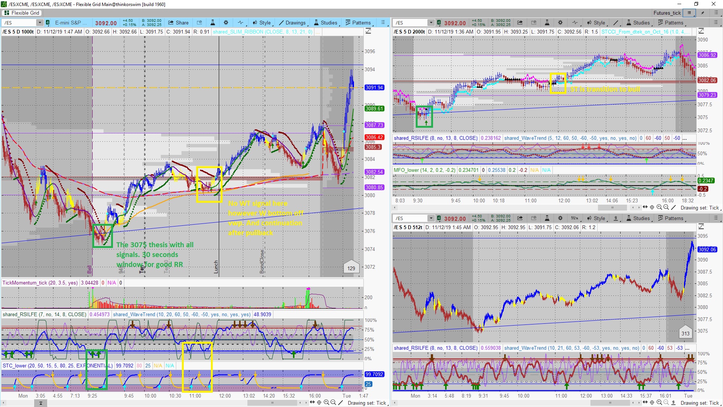
Task: Open Drawings menu in left chart
Action: pos(293,23)
